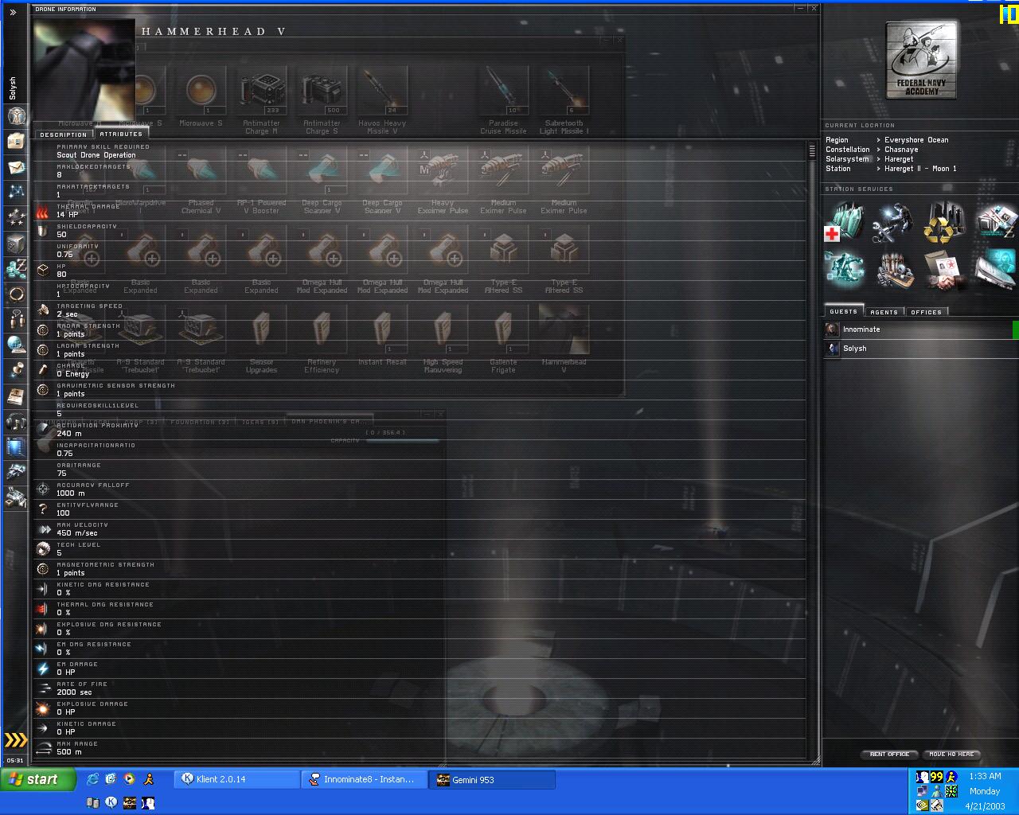The width and height of the screenshot is (1019, 815).
Task: Open the market station service icon with Z
Action: pos(995,224)
